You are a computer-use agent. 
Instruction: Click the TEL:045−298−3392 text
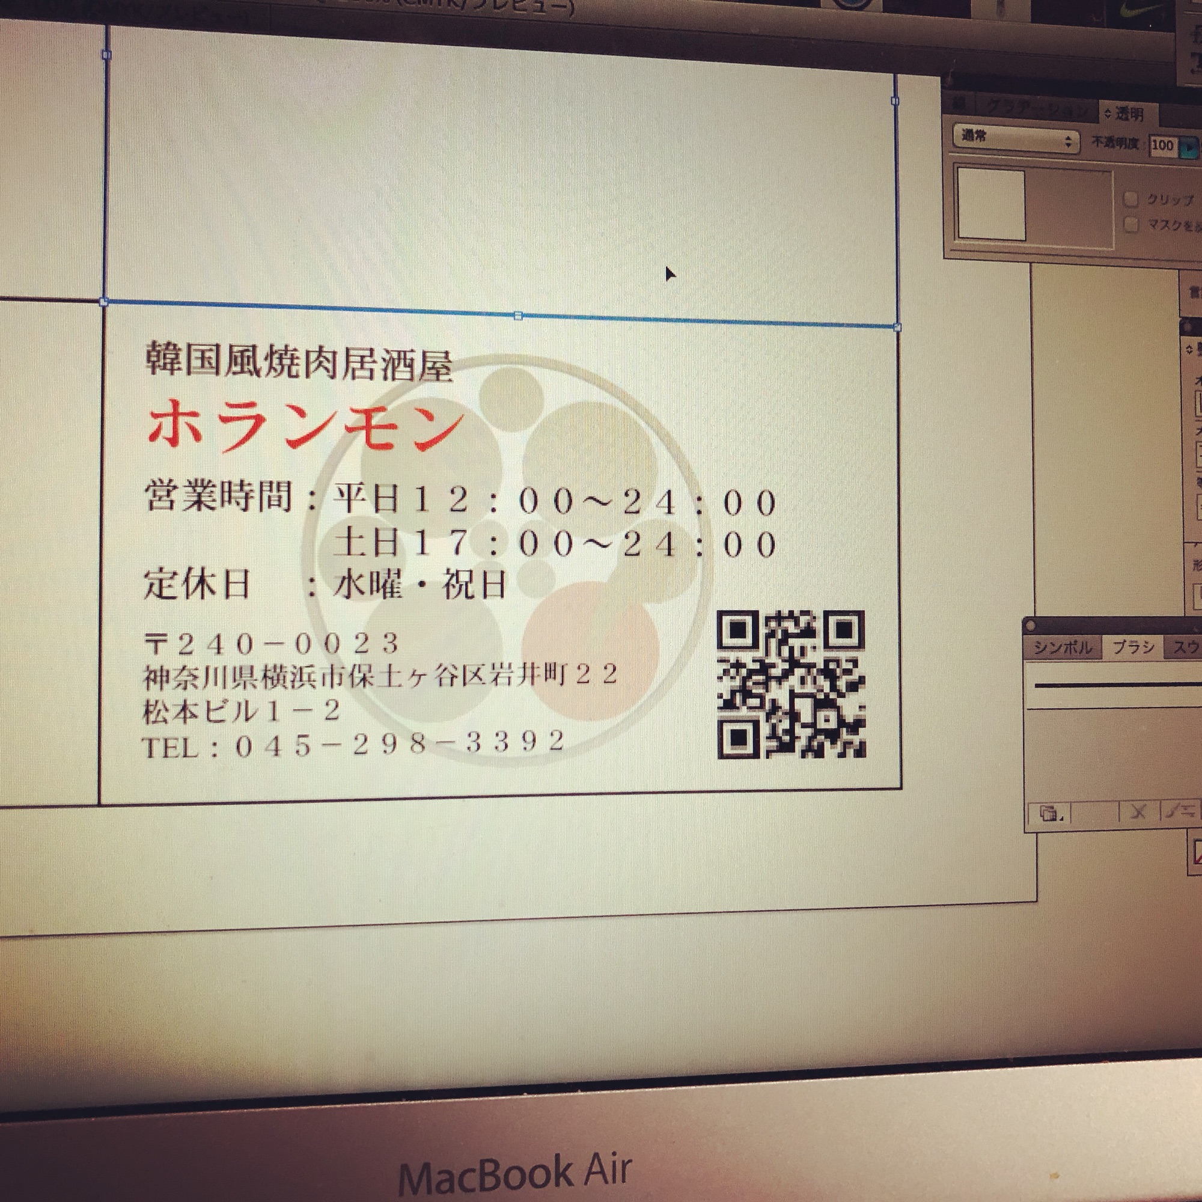point(354,743)
